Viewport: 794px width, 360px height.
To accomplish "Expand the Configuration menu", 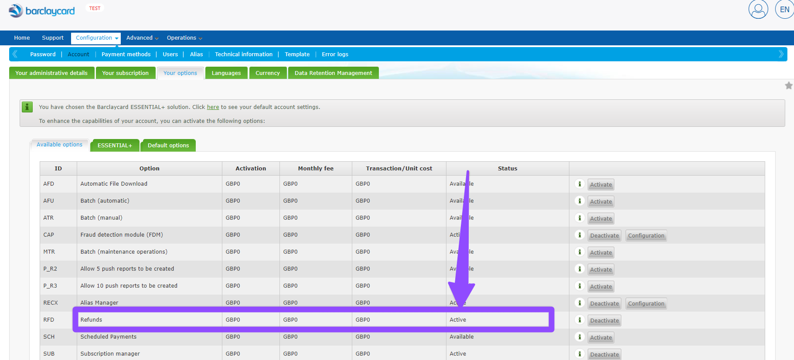I will (x=96, y=38).
